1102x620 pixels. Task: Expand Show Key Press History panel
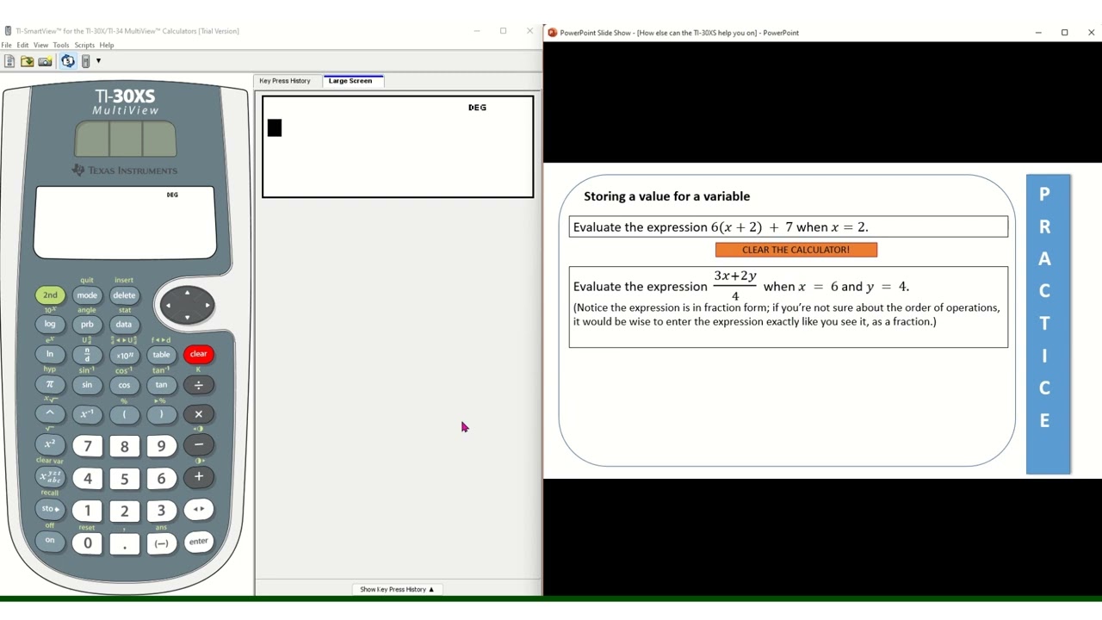click(397, 589)
